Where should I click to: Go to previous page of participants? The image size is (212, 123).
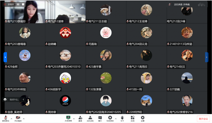5,57
